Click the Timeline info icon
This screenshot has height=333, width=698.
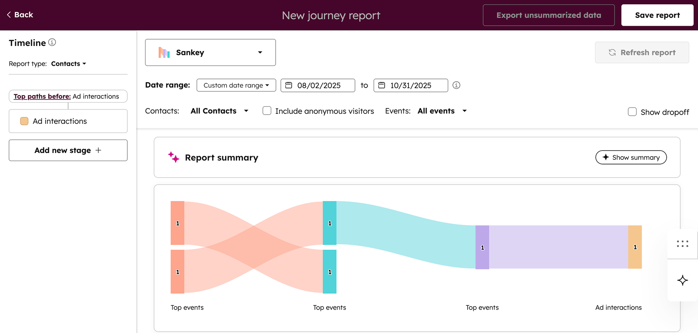point(52,42)
